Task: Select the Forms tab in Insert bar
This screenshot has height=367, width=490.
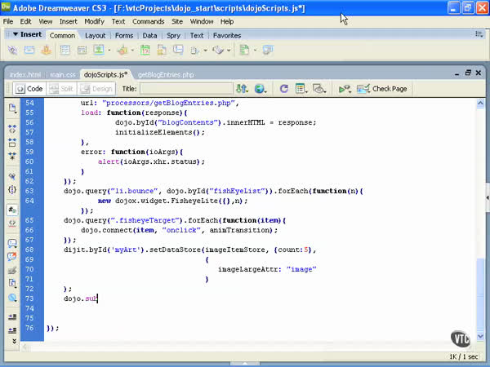Action: 124,35
